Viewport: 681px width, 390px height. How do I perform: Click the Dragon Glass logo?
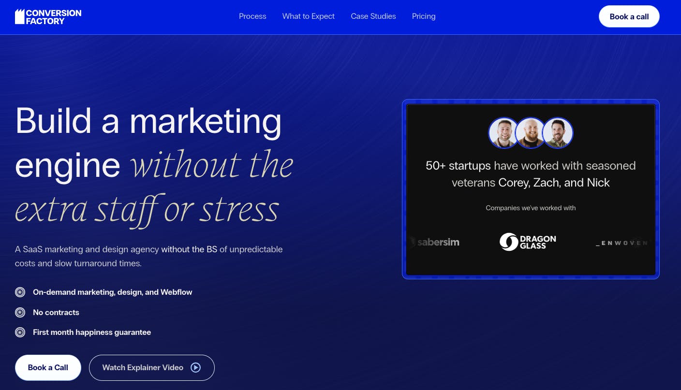pyautogui.click(x=528, y=242)
